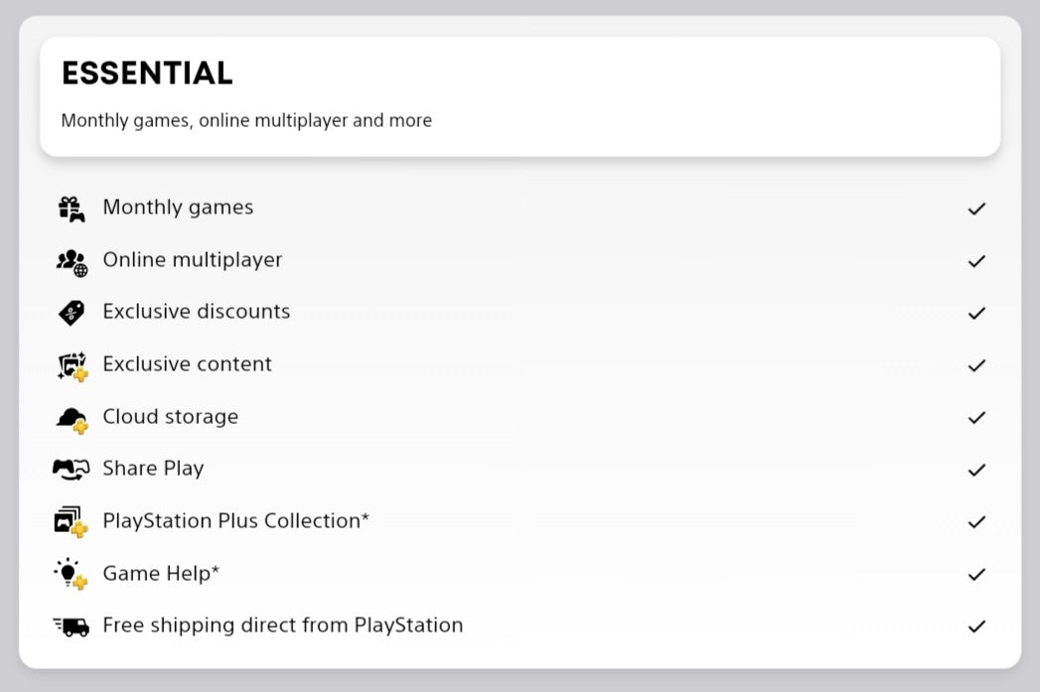Image resolution: width=1040 pixels, height=692 pixels.
Task: Click the checkmark beside Monthly games
Action: [x=976, y=208]
